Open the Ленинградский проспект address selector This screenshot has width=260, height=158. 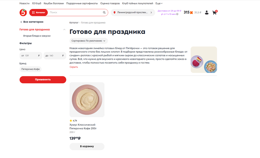click(133, 13)
